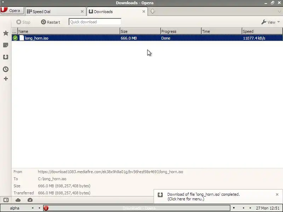Switch to the Speed Dial tab

click(x=55, y=12)
